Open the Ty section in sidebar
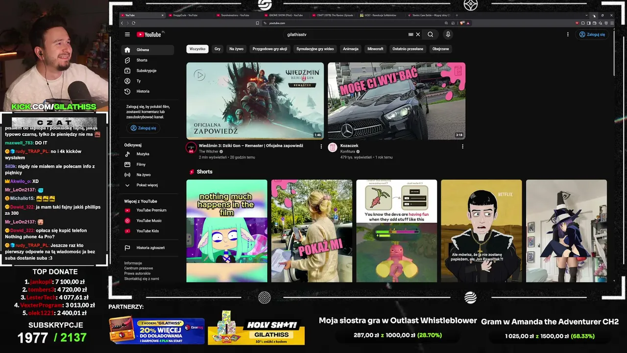 pos(147,81)
